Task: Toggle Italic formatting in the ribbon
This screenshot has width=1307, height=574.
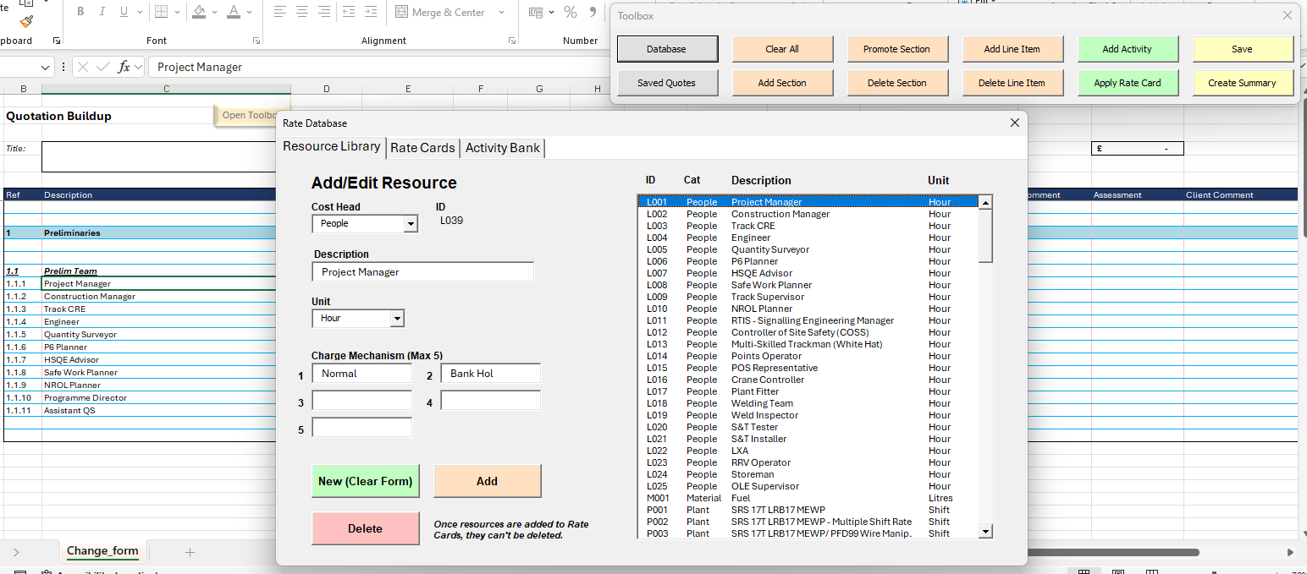Action: coord(102,12)
